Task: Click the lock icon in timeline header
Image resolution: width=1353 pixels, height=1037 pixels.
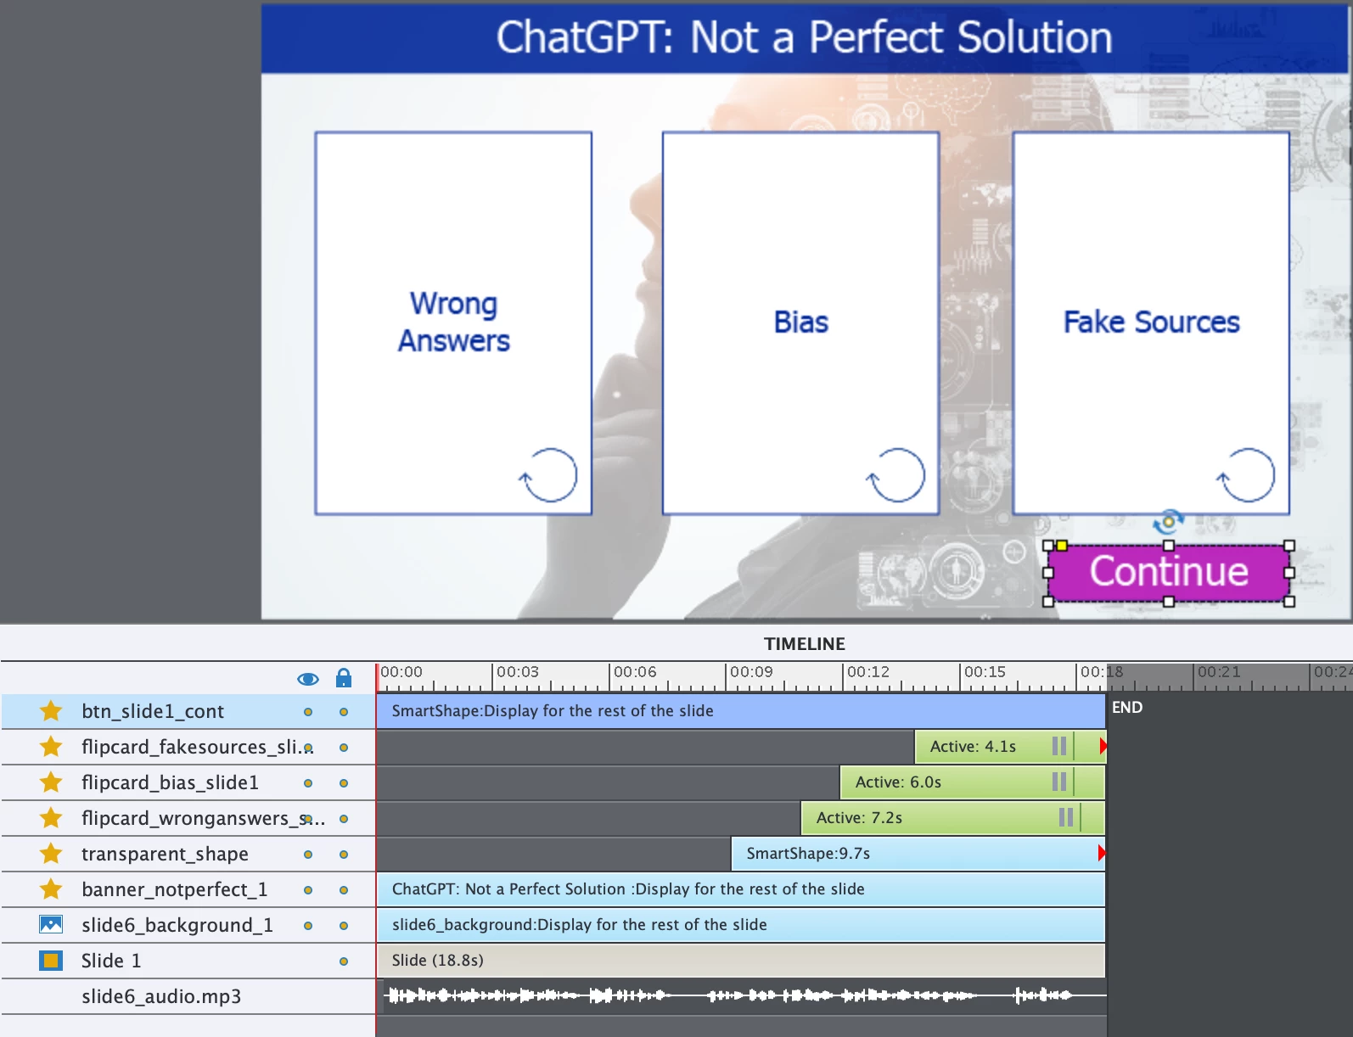Action: click(344, 677)
